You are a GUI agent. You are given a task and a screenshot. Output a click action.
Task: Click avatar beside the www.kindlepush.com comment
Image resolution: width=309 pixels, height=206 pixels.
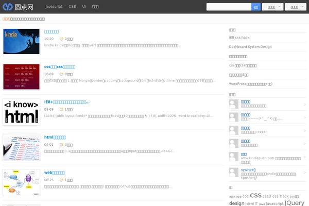click(x=234, y=157)
